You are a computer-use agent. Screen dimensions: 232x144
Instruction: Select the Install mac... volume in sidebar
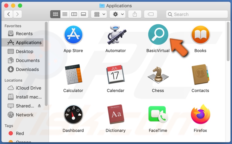pos(23,97)
